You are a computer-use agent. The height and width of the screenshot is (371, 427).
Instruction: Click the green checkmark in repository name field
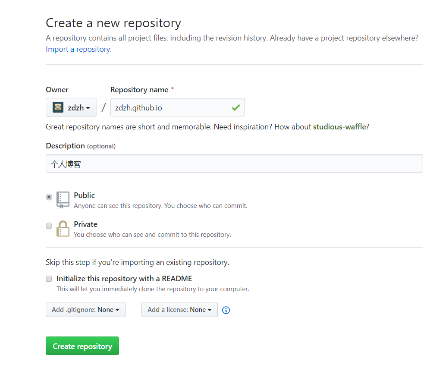(x=236, y=107)
